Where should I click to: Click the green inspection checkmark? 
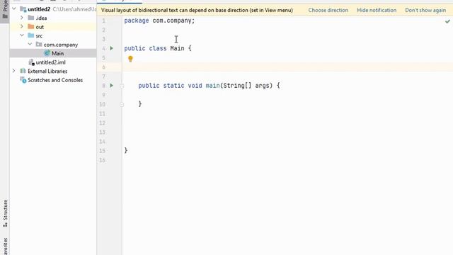point(447,21)
